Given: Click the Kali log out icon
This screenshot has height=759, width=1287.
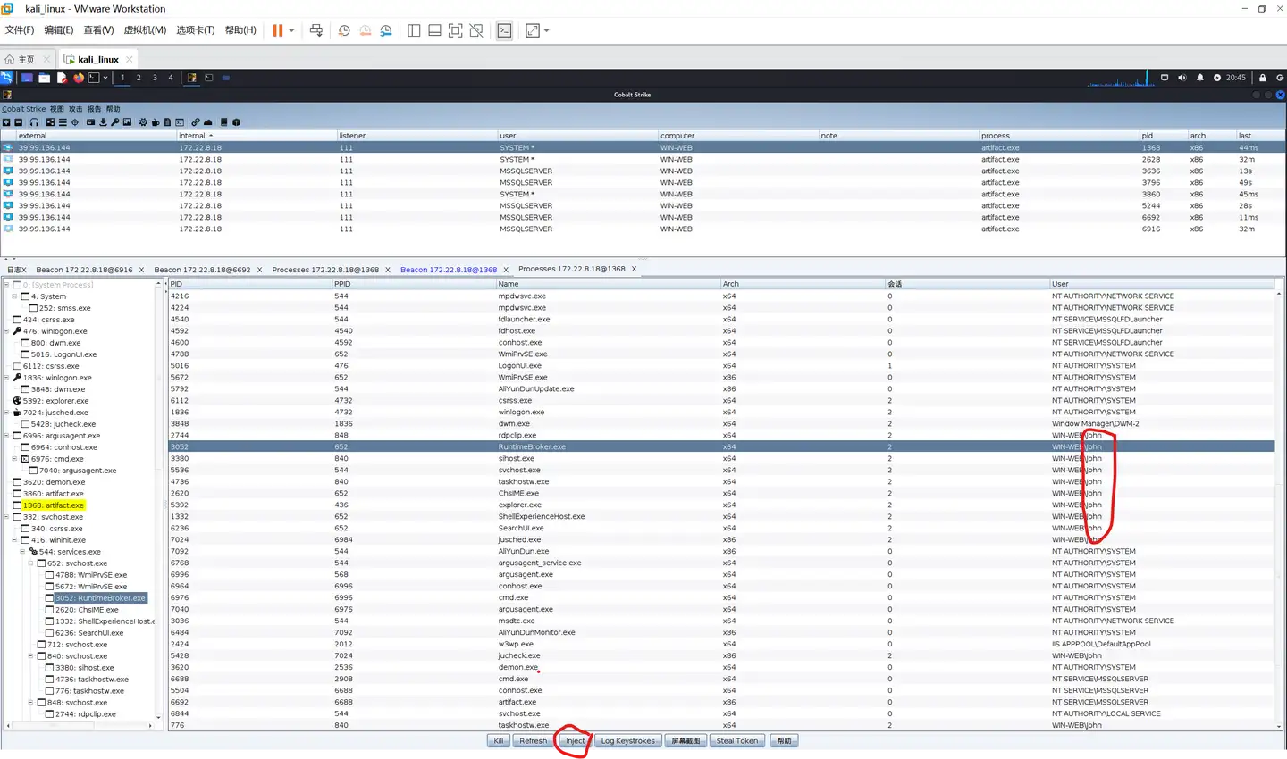Looking at the screenshot, I should click(x=1280, y=78).
